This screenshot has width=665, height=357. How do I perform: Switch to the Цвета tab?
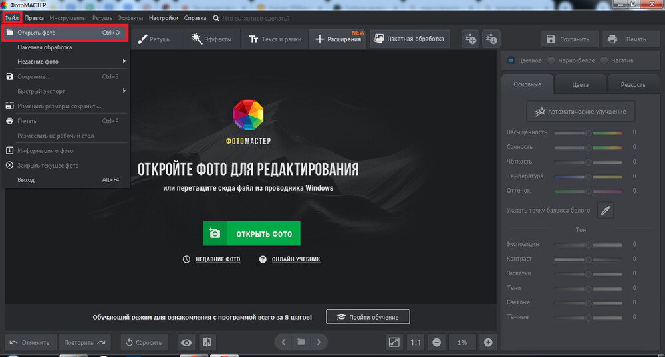580,85
